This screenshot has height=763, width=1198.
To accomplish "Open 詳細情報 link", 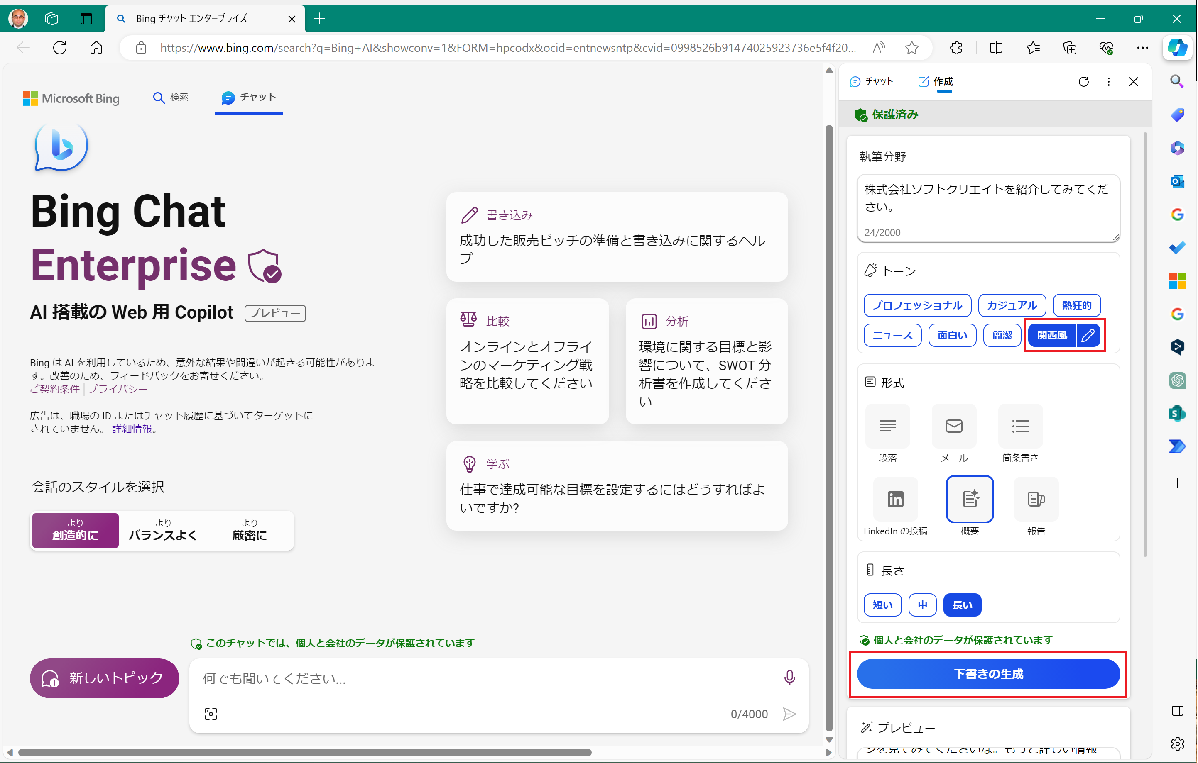I will [x=132, y=429].
